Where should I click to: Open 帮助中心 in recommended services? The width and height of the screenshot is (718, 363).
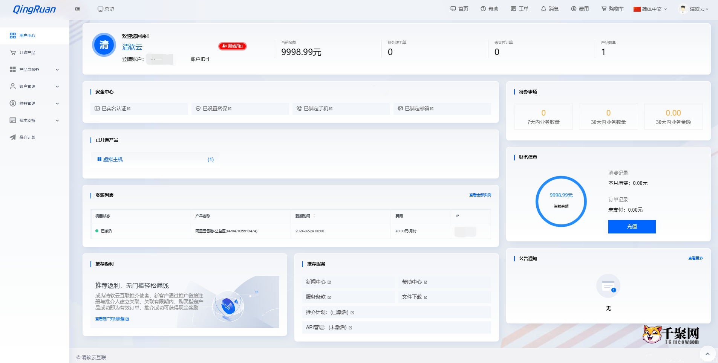click(x=445, y=282)
